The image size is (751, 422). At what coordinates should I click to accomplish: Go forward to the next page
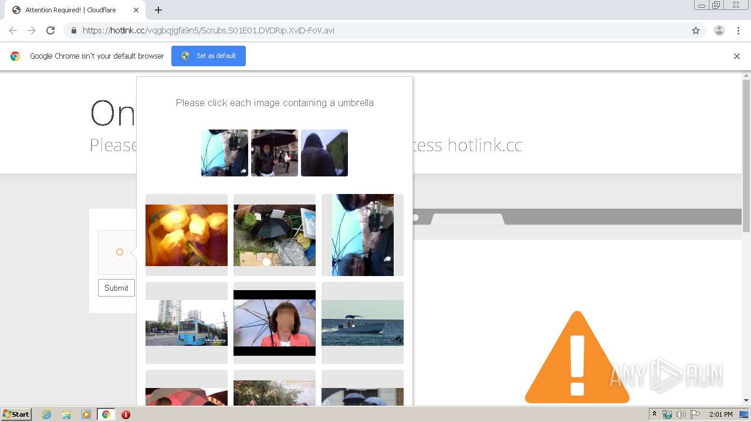tap(32, 30)
